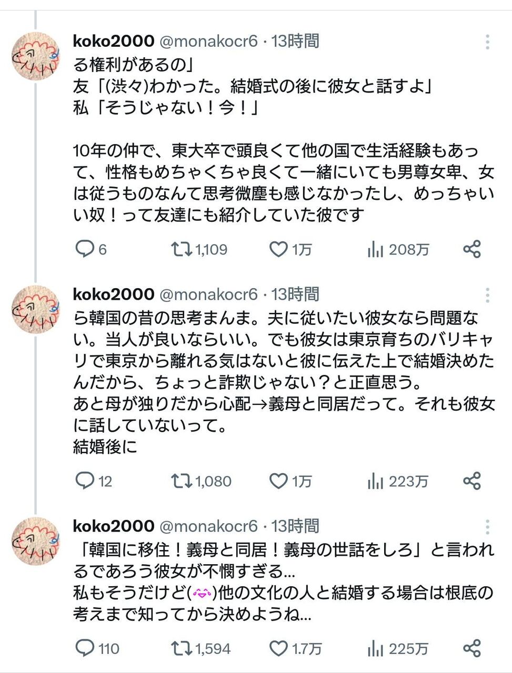Open the sheep avatar on the second tweet
This screenshot has width=512, height=673.
point(36,309)
